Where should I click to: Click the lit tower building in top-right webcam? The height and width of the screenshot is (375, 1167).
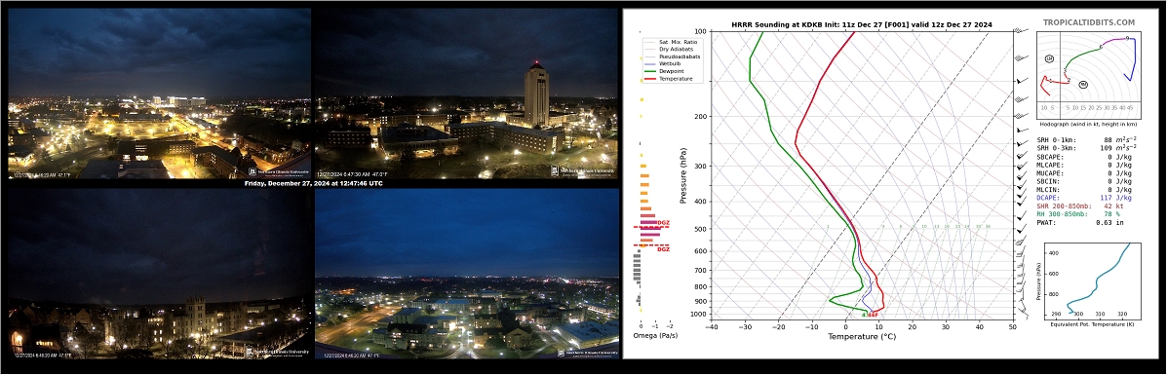pyautogui.click(x=536, y=94)
